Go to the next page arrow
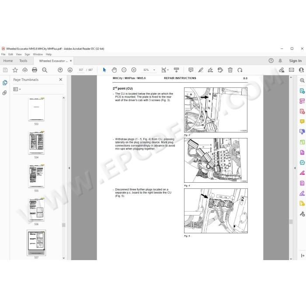Viewport: 306px width, 306px height. point(70,70)
